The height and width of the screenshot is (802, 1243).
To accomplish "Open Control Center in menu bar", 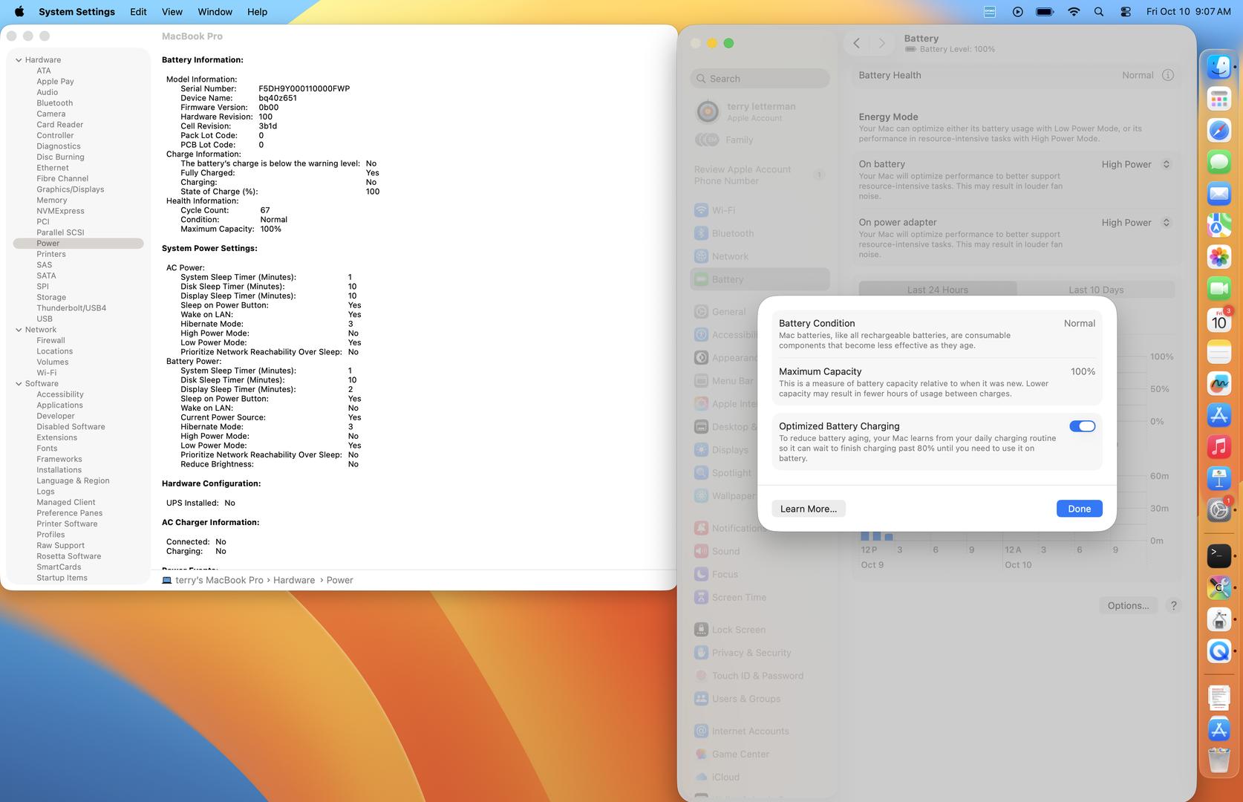I will [1126, 12].
